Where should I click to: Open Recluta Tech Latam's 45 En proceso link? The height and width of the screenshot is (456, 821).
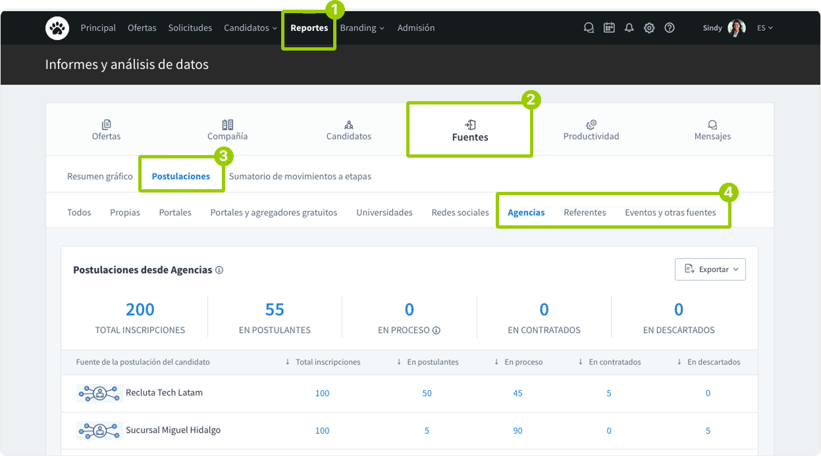(517, 394)
